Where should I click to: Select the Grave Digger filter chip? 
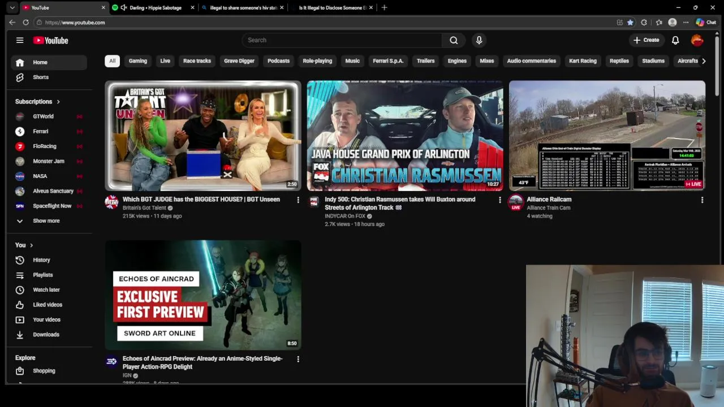tap(239, 61)
